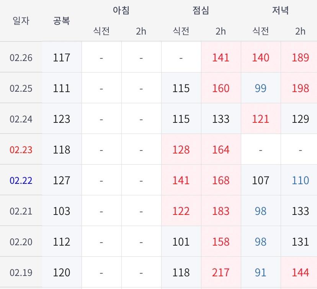This screenshot has height=289, width=317.
Task: Click empty dinner 식전 cell for 02.23
Action: tap(260, 150)
